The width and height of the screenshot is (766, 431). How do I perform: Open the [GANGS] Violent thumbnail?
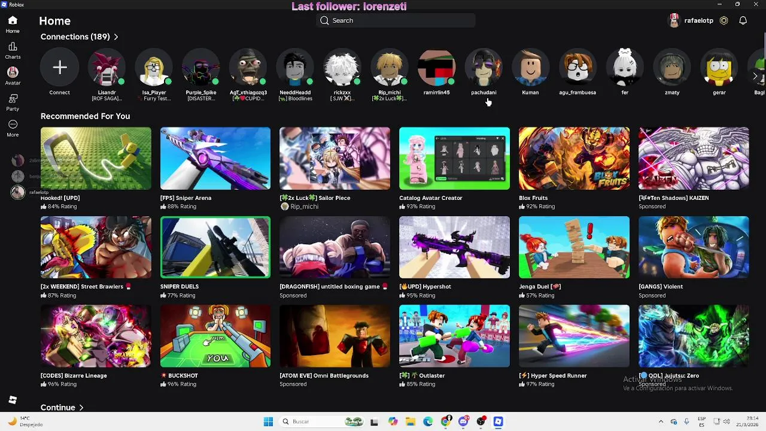(x=694, y=247)
